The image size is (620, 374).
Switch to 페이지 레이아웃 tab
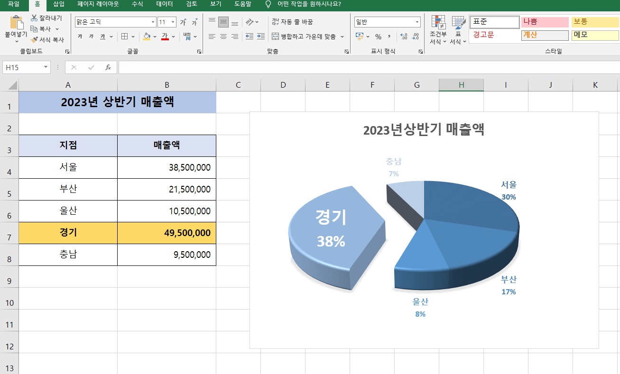point(98,4)
